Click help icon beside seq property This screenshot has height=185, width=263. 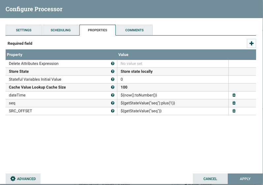[x=113, y=103]
